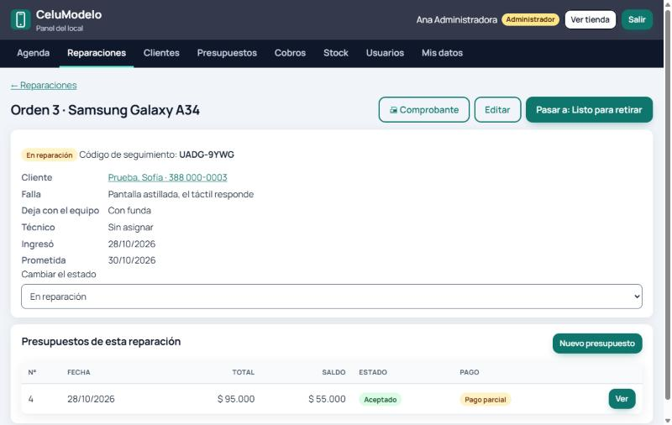This screenshot has width=672, height=425.
Task: Click the FECHA column header
Action: [79, 372]
